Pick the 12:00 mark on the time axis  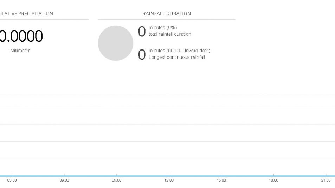(169, 180)
